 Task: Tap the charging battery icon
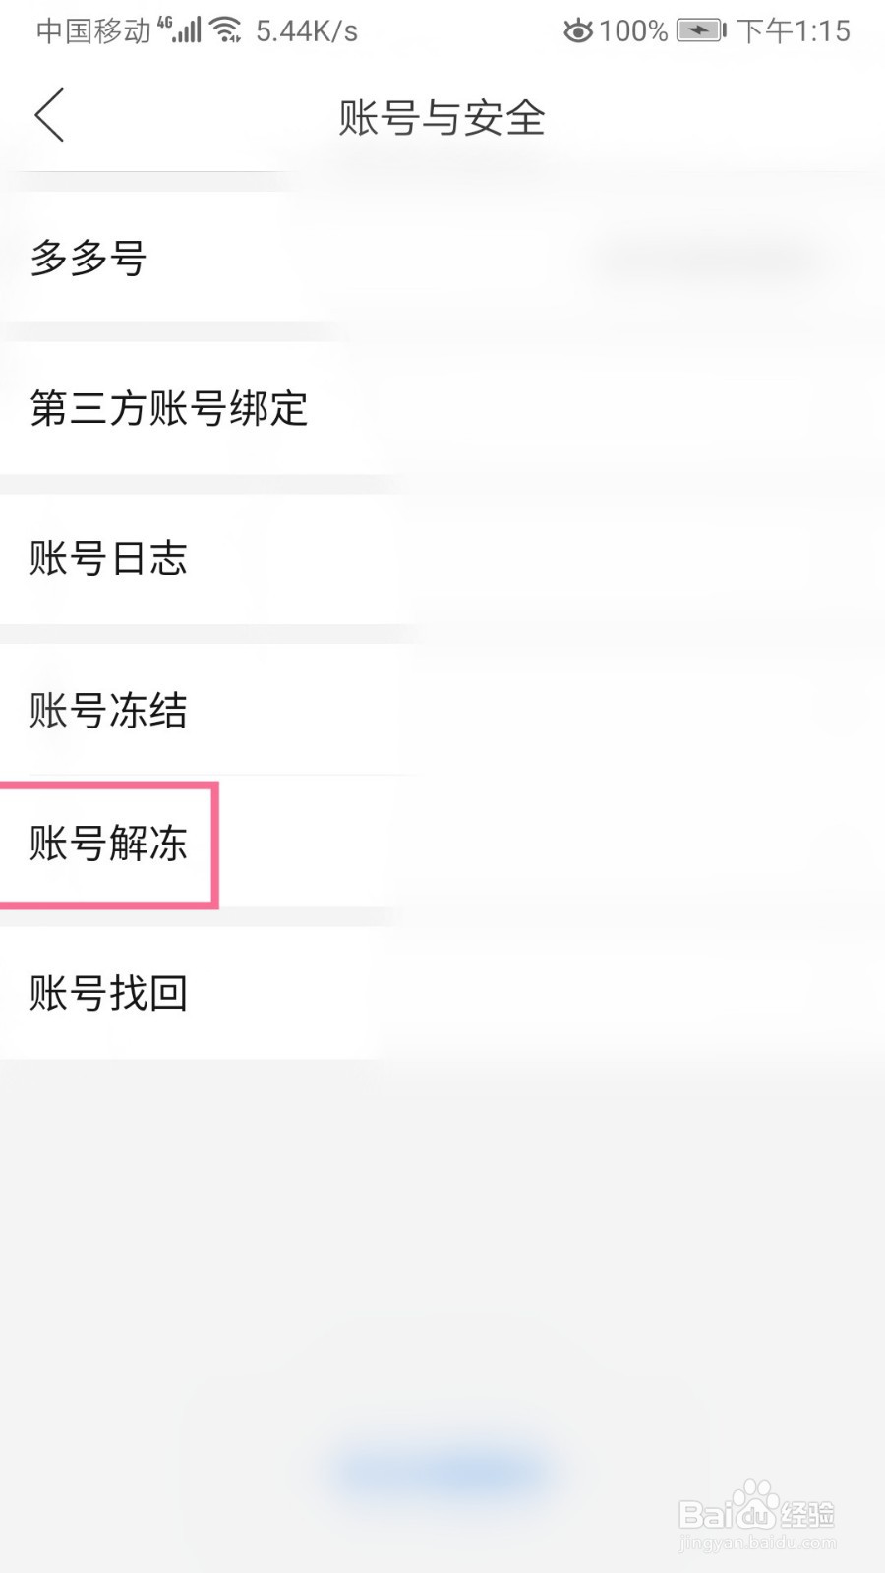pyautogui.click(x=700, y=31)
